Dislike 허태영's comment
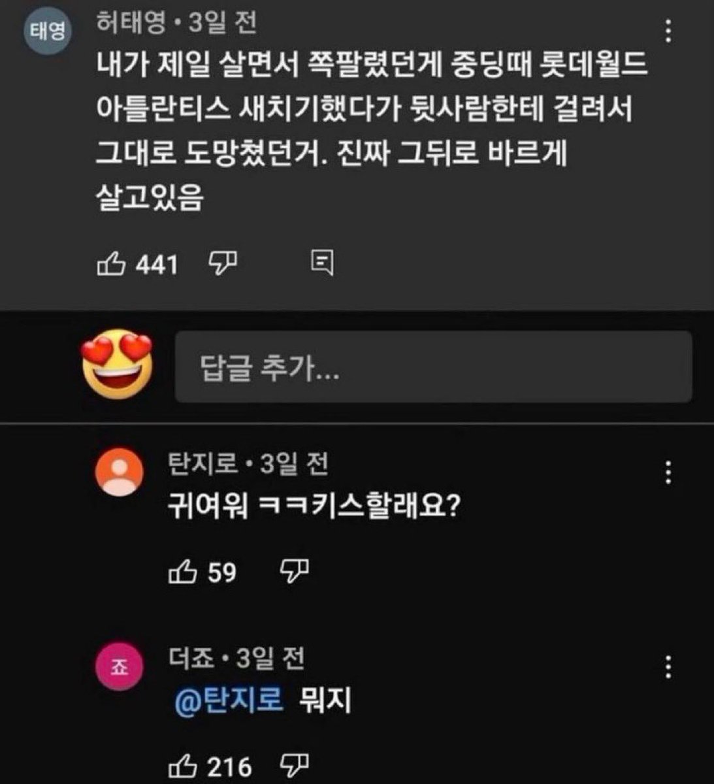 pyautogui.click(x=222, y=264)
